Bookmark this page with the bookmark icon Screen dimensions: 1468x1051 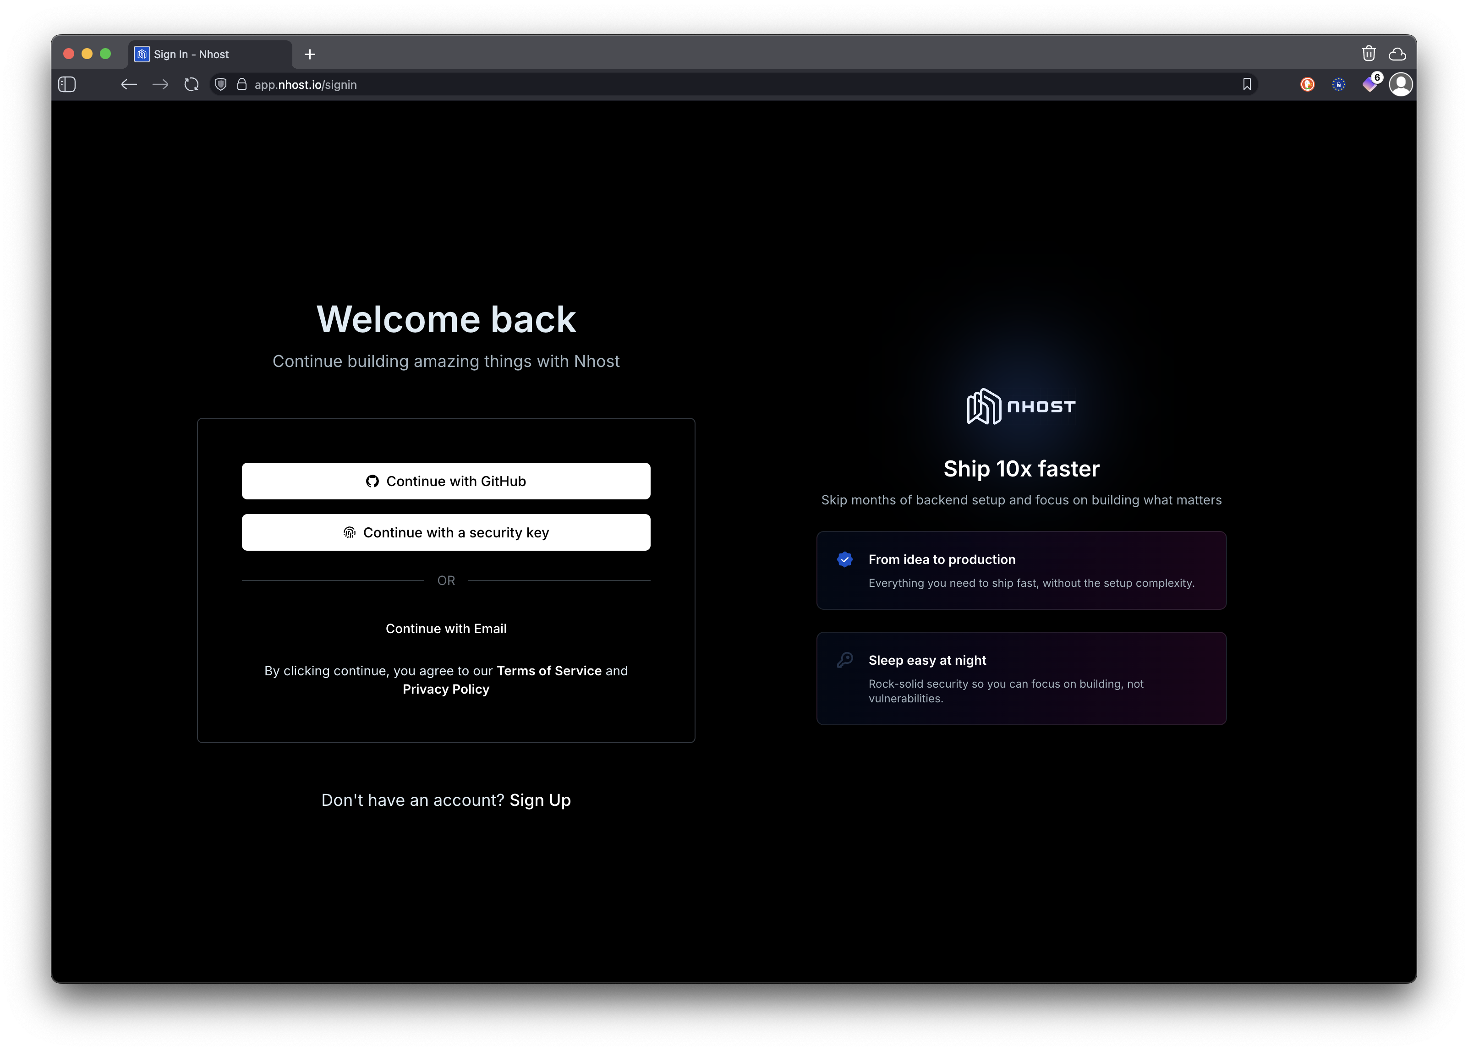(1247, 85)
